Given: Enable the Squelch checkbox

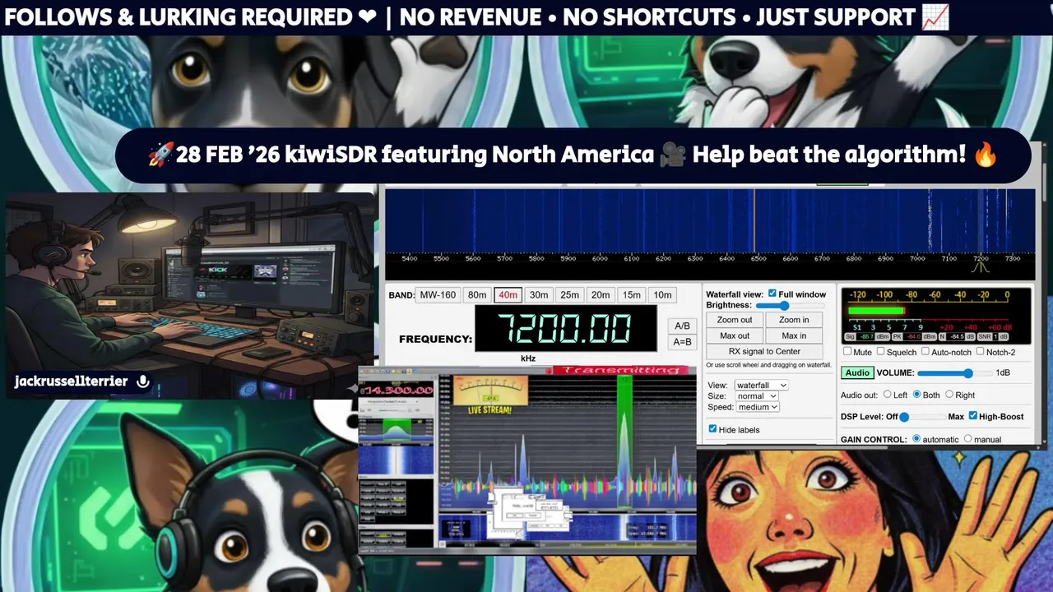Looking at the screenshot, I should click(880, 352).
